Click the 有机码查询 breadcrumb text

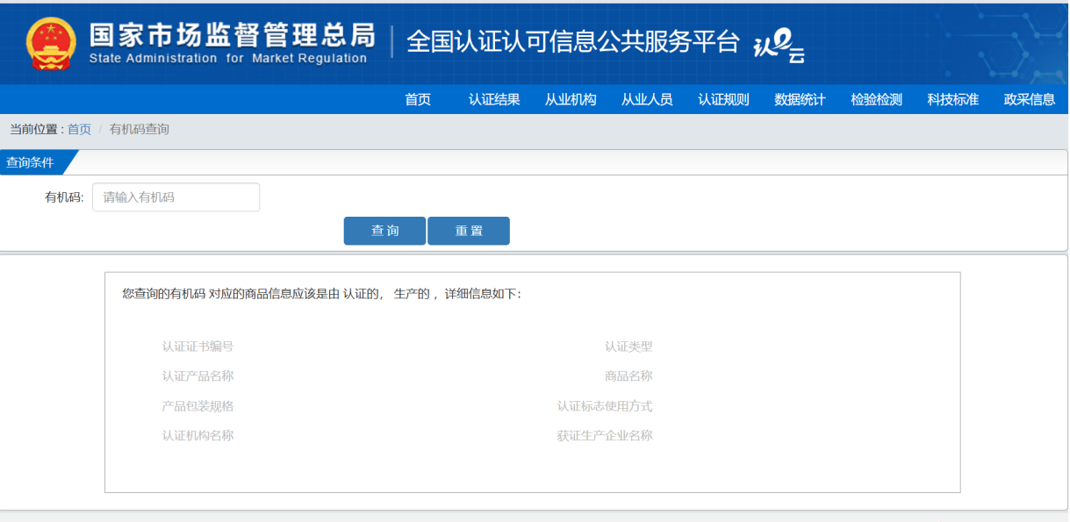[x=140, y=130]
